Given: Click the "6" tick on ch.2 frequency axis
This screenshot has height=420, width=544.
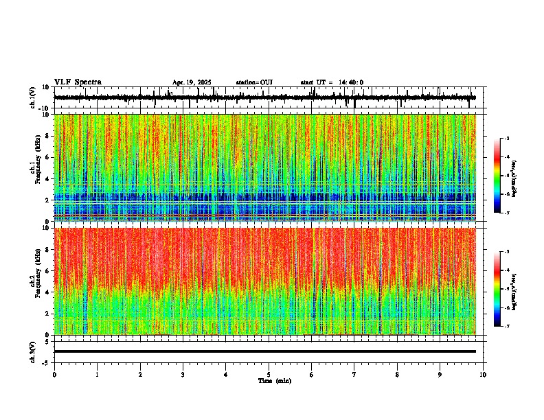Looking at the screenshot, I should click(x=49, y=270).
